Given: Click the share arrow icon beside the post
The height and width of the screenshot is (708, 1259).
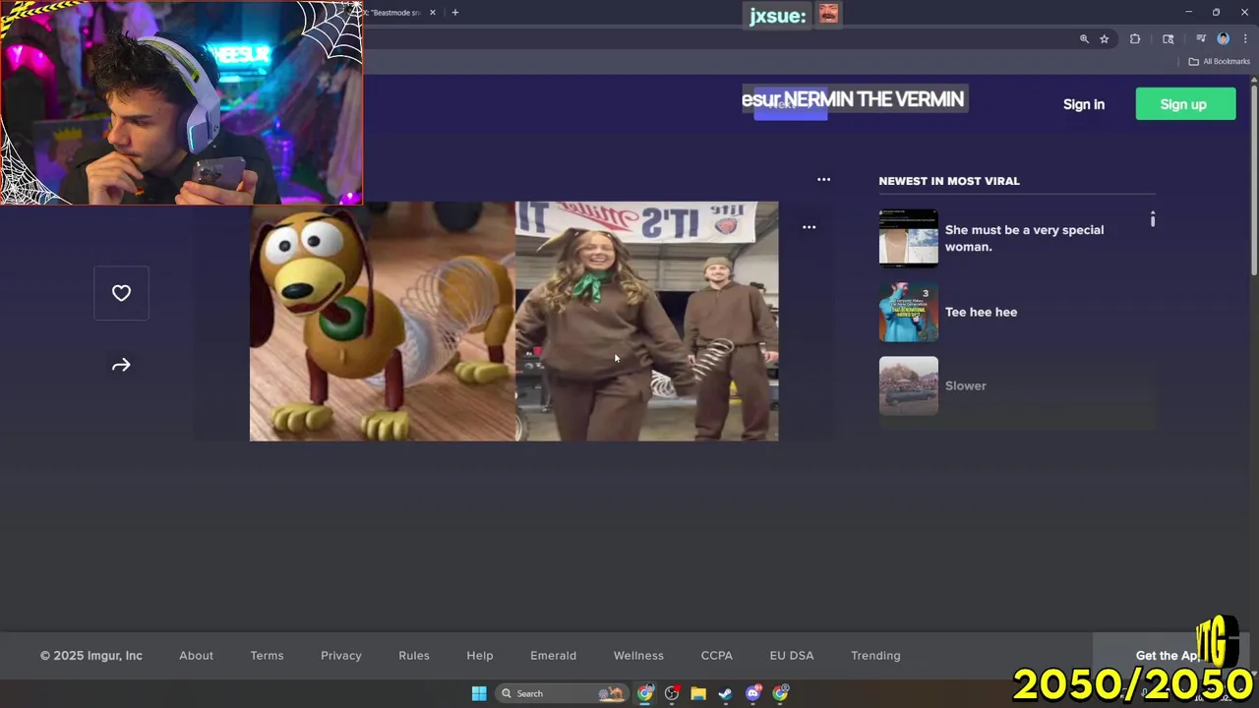Looking at the screenshot, I should pyautogui.click(x=121, y=365).
